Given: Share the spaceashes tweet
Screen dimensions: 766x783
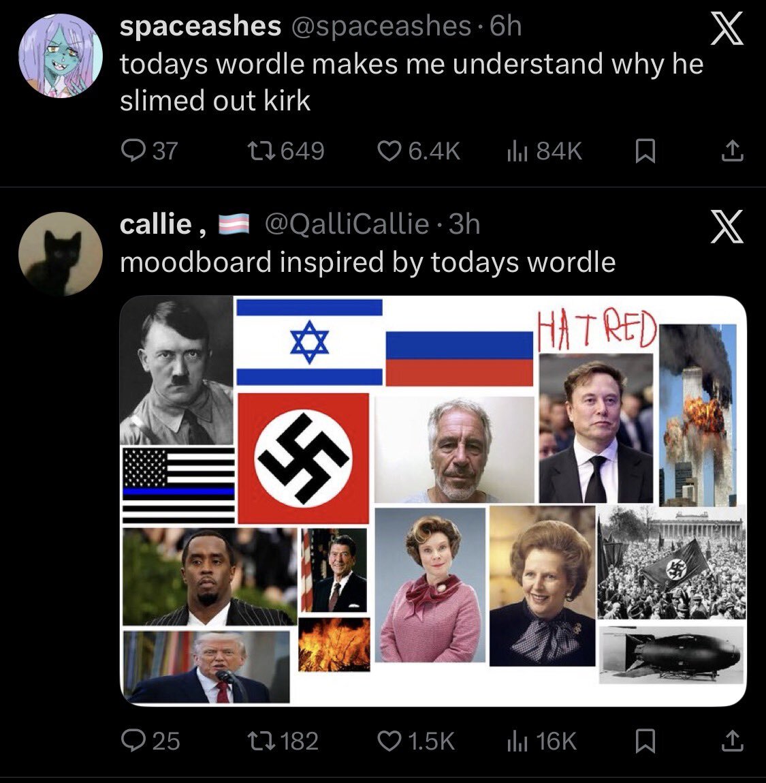Looking at the screenshot, I should [x=732, y=151].
